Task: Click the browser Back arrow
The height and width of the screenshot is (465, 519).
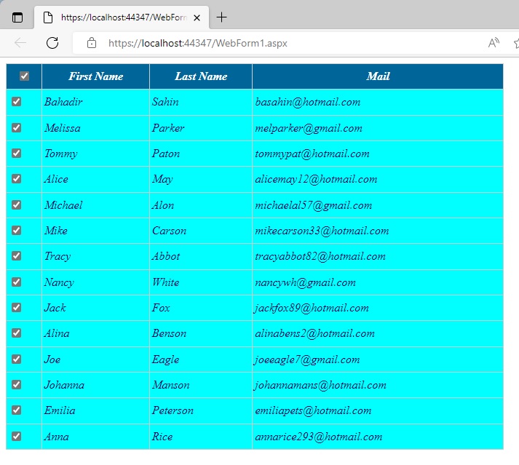Action: pos(20,43)
